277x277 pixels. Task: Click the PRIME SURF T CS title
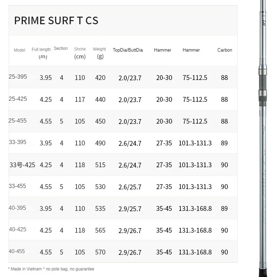click(x=56, y=20)
